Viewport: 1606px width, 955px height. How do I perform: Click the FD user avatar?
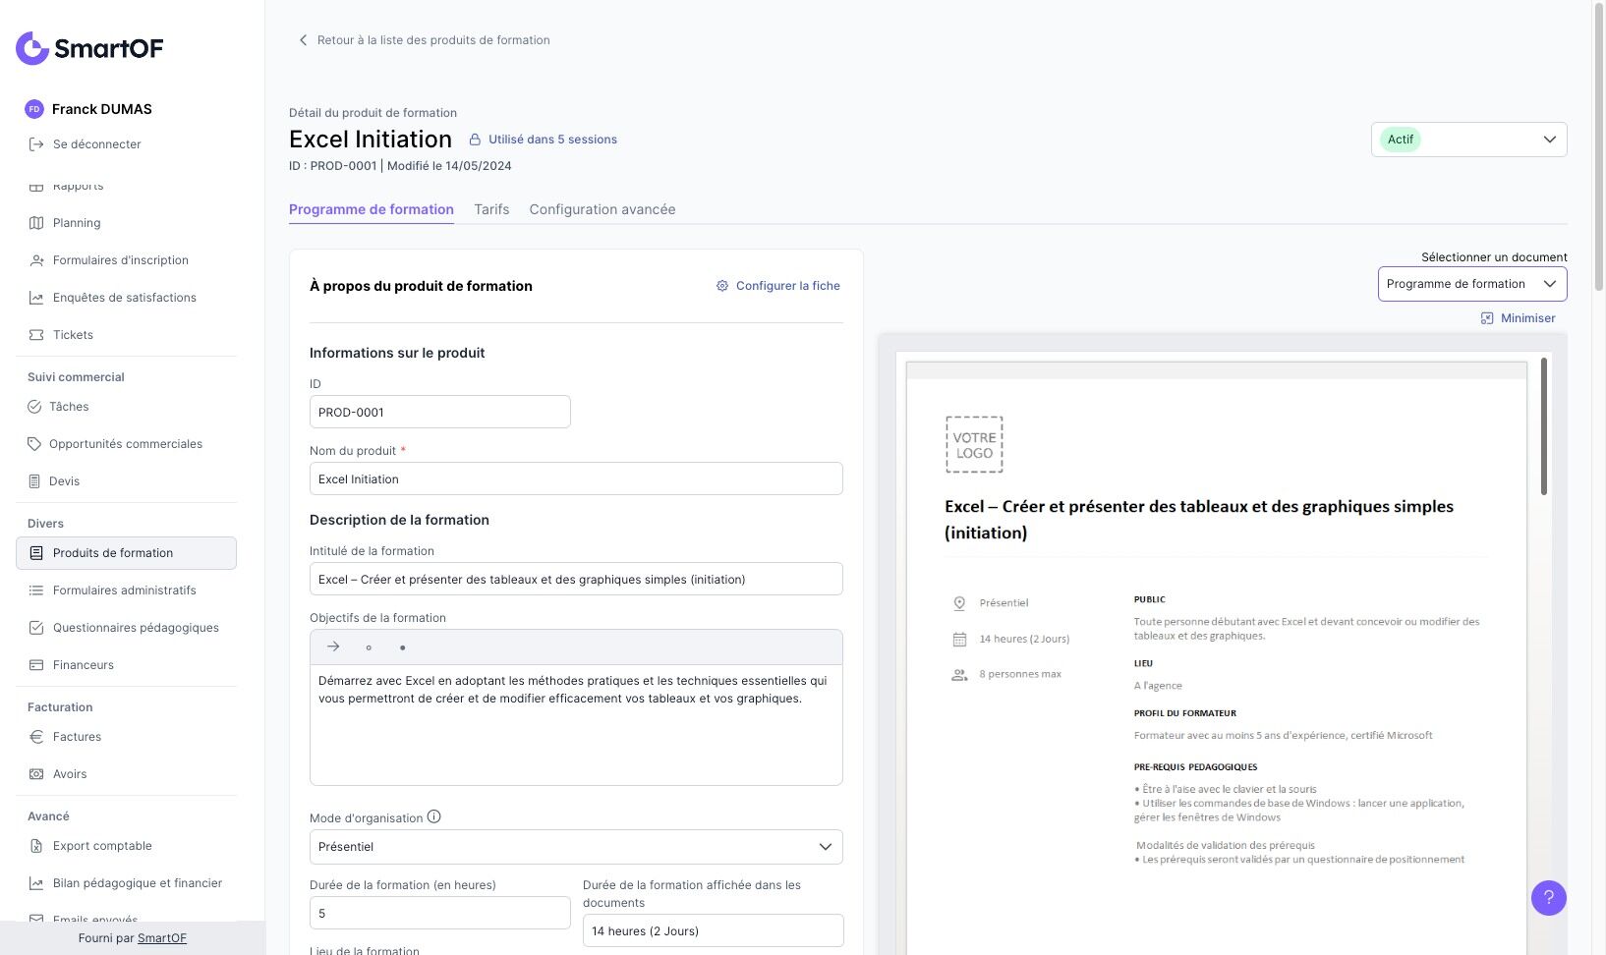34,109
